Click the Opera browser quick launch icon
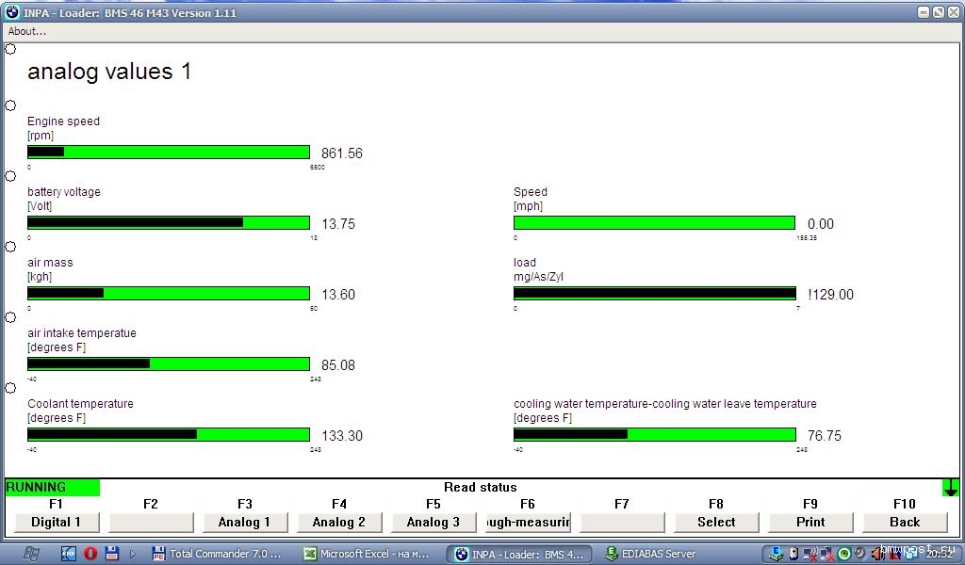Screen dimensions: 965x565 coord(90,554)
